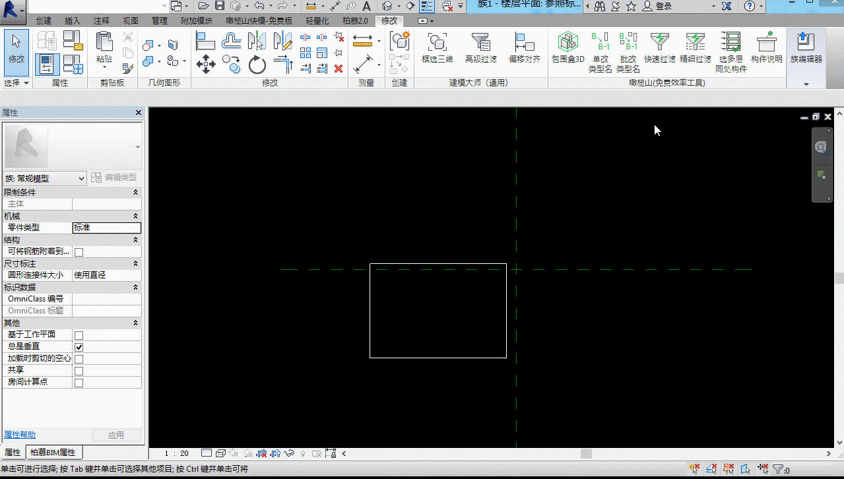Uncheck the 总是垂直 checkbox

[x=79, y=347]
